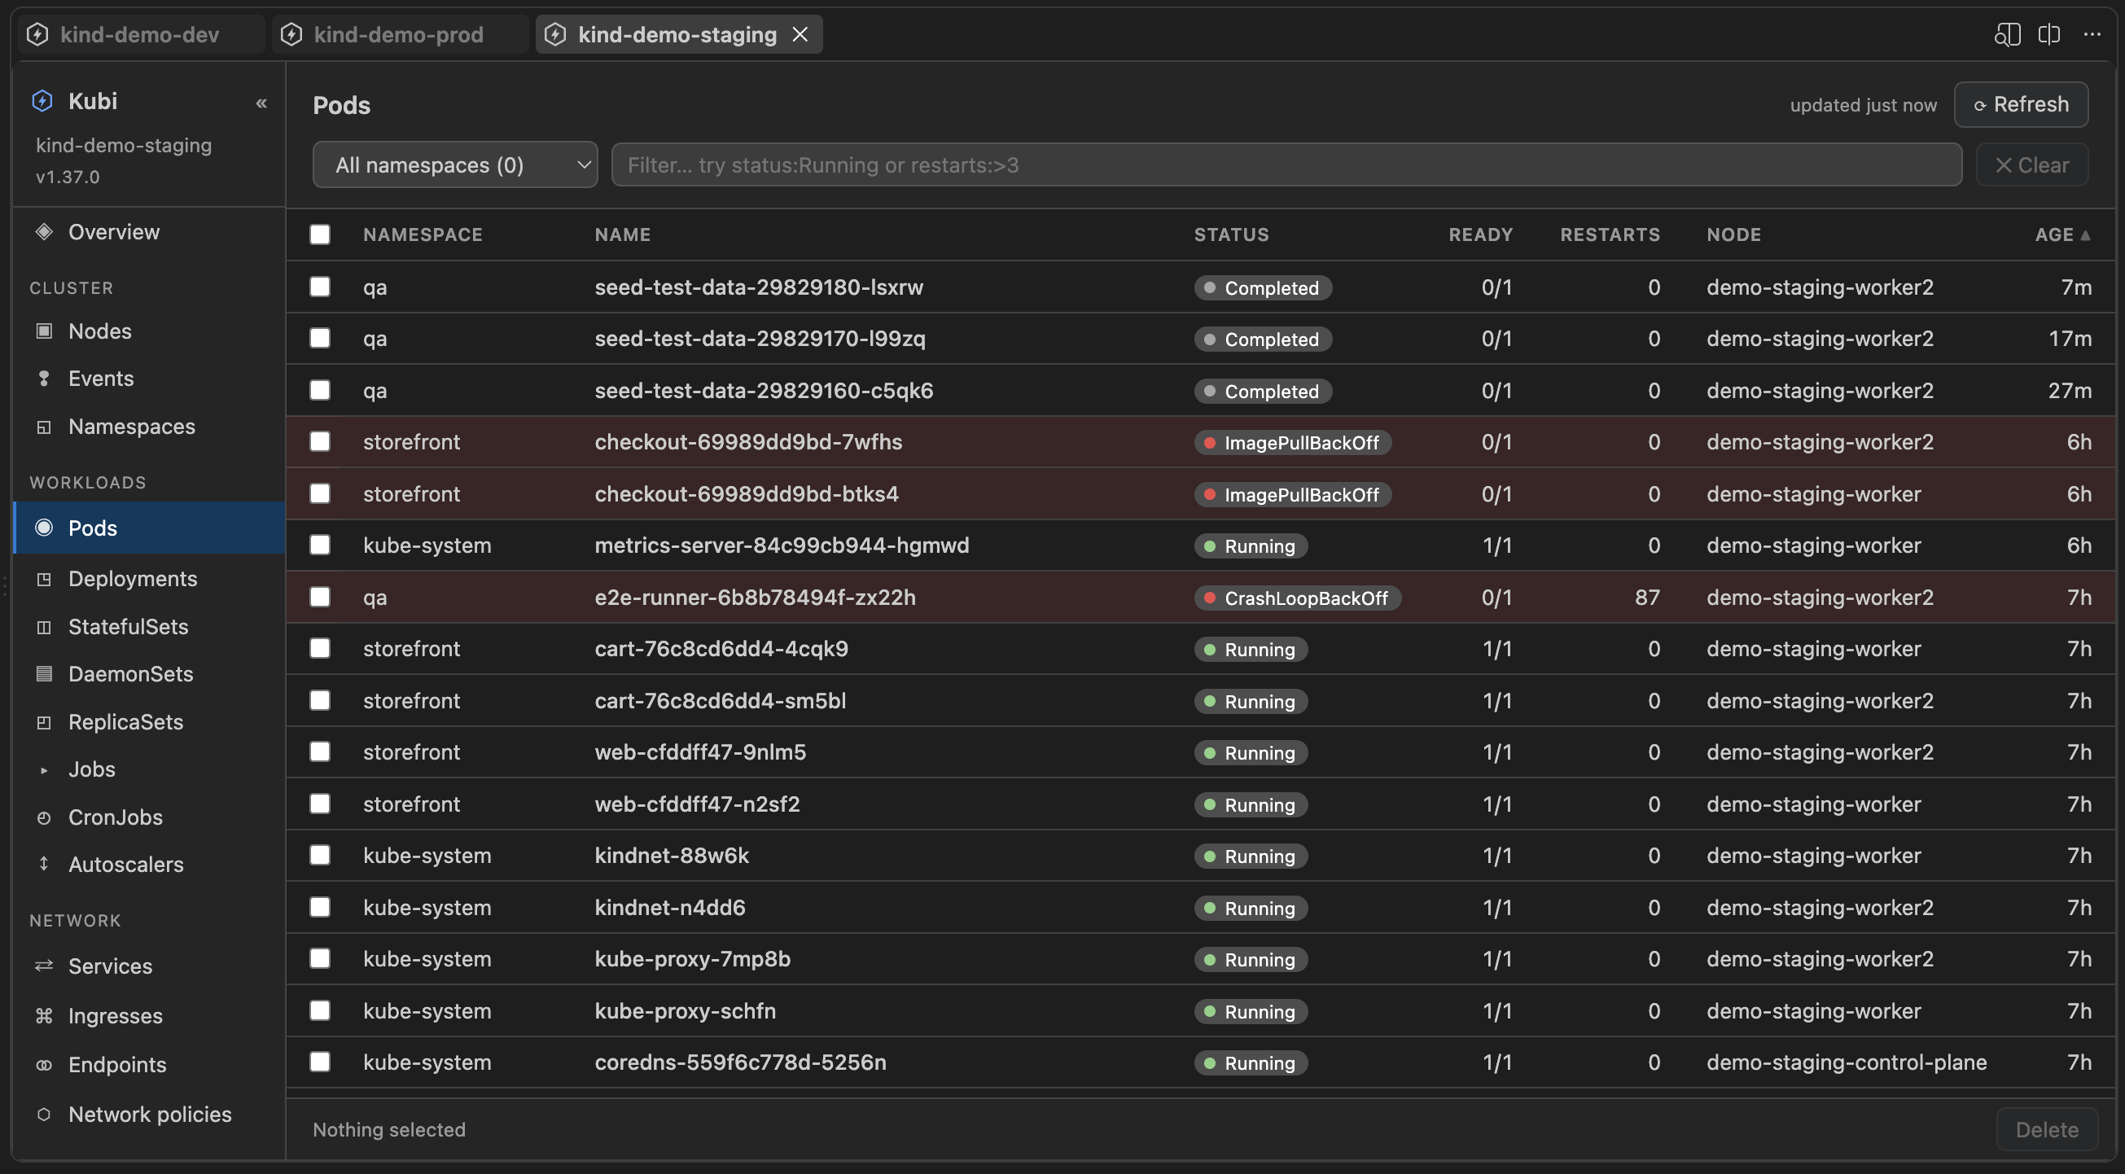Image resolution: width=2125 pixels, height=1174 pixels.
Task: Click pod name kube-proxy-schfn
Action: [x=685, y=1010]
